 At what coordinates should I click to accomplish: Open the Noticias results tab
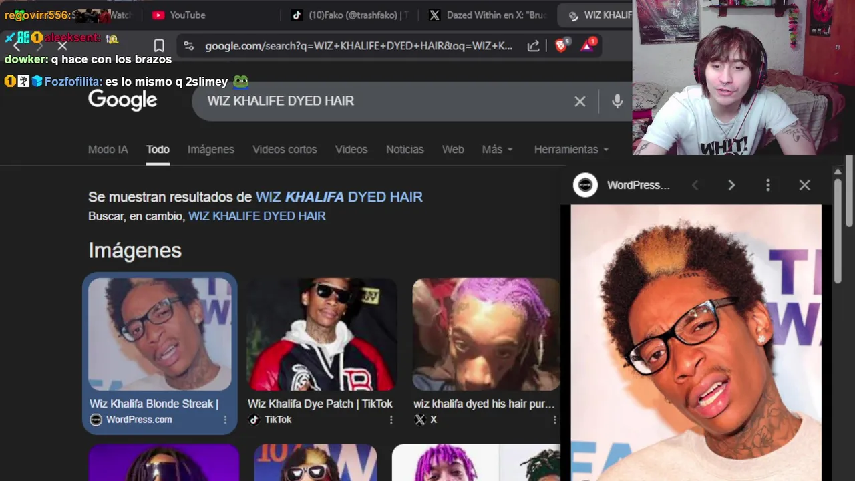(405, 149)
